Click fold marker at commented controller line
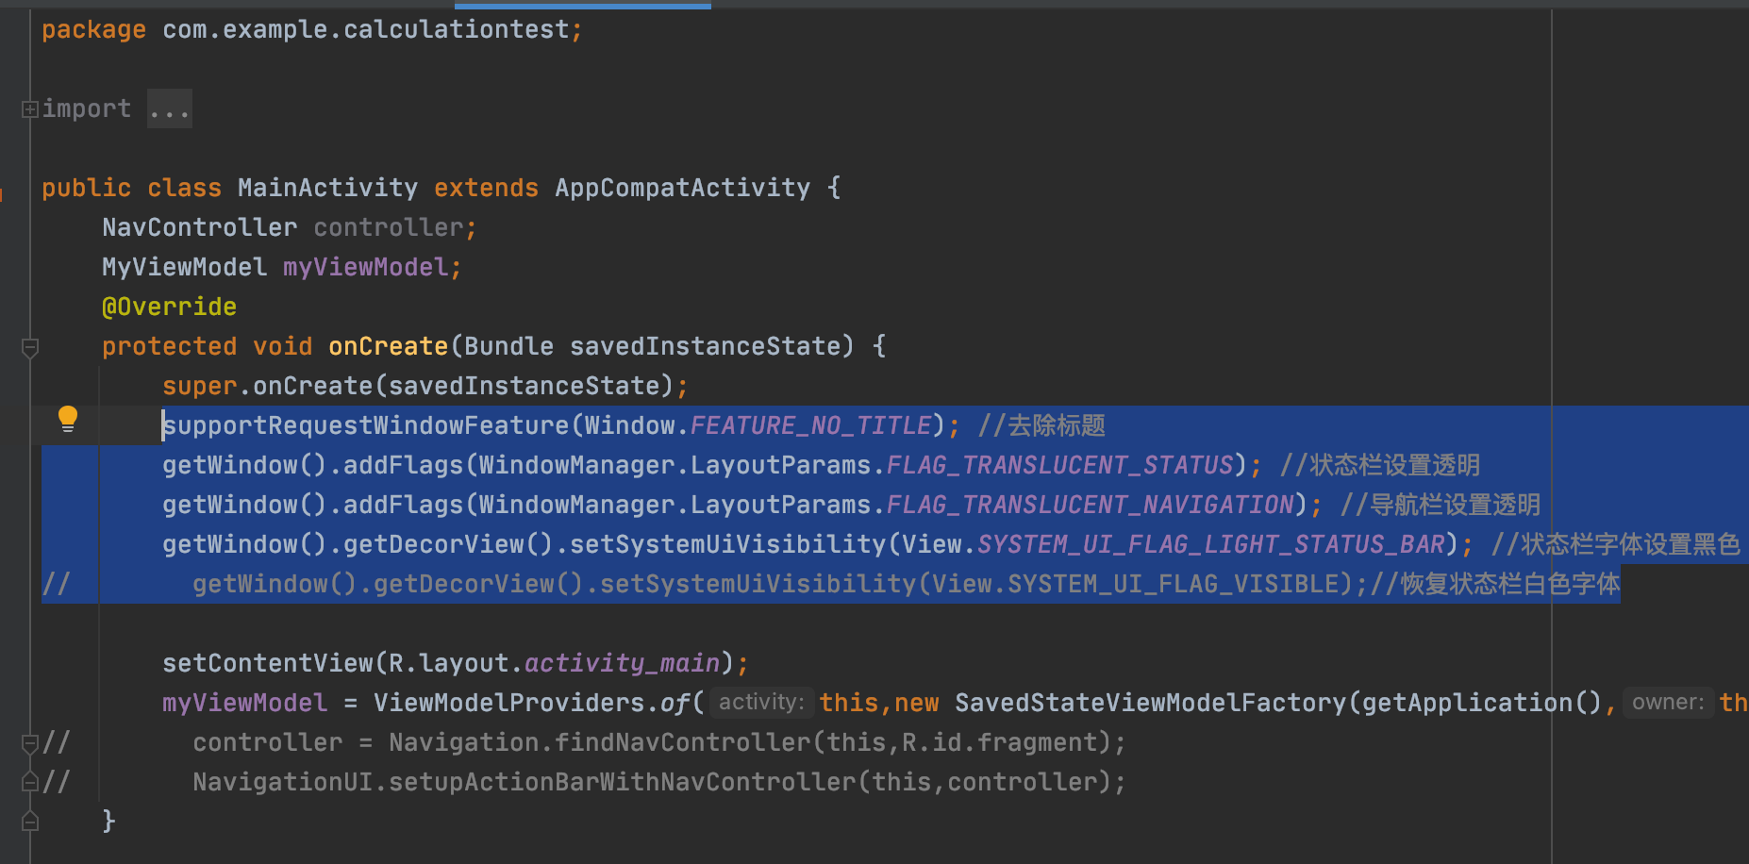 point(30,743)
